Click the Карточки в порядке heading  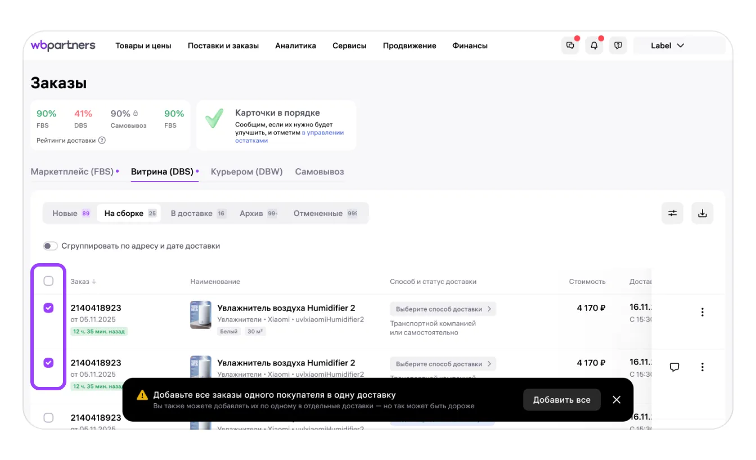(277, 113)
